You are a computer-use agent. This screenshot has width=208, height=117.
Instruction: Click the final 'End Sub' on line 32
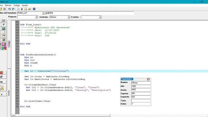pyautogui.click(x=25, y=107)
